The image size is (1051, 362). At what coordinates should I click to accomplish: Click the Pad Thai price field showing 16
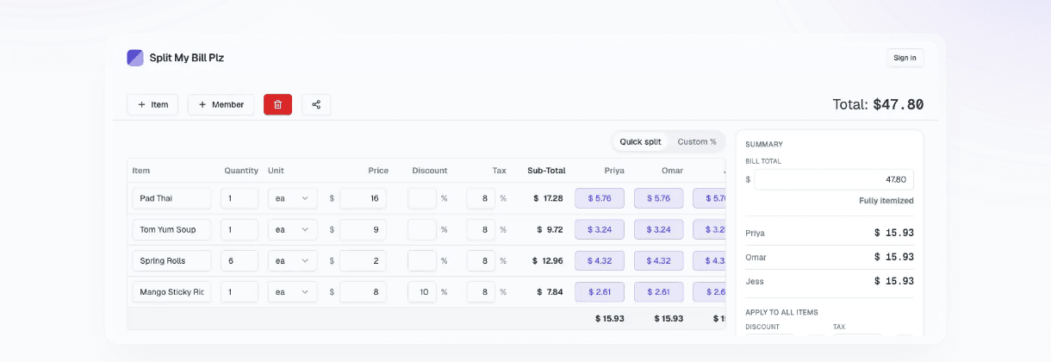pos(363,198)
